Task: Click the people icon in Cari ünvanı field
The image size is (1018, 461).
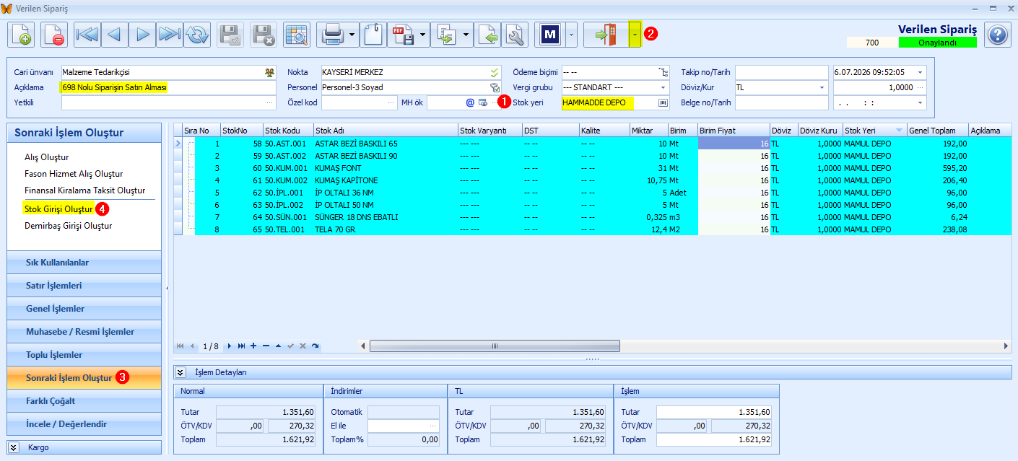Action: pos(269,72)
